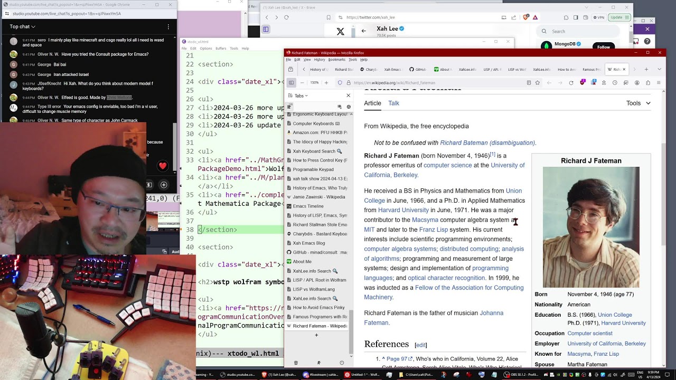Open YouTube chat three-dot options menu
Screen dimensions: 676x380
point(168,26)
